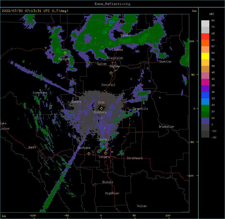Click the Innisfail city label
The image size is (225, 219).
pyautogui.click(x=108, y=85)
